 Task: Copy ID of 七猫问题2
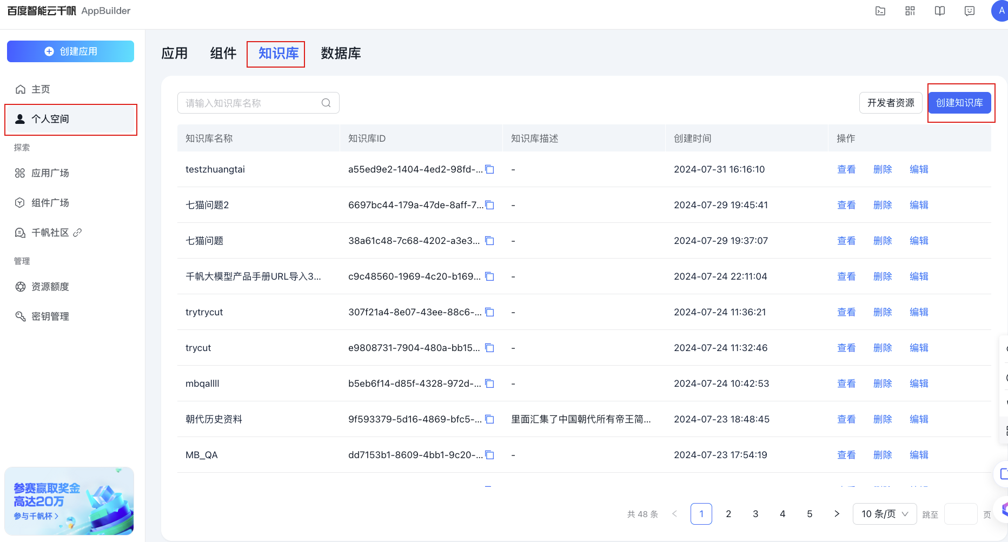pos(490,205)
